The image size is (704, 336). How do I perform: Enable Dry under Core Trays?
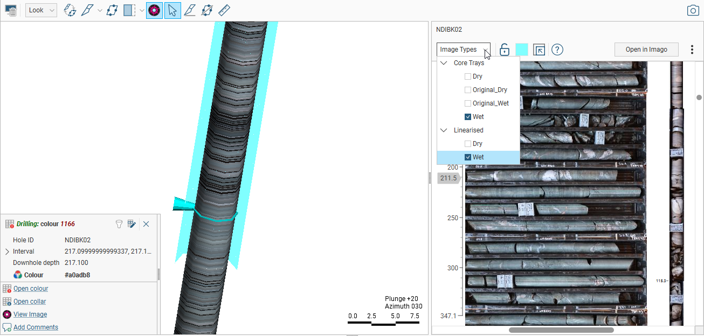click(468, 76)
